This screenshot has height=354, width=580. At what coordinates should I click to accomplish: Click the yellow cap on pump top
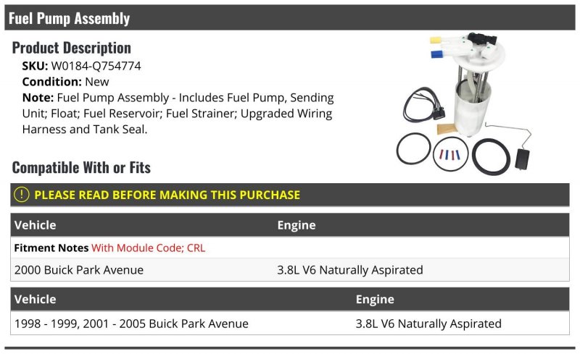(x=436, y=40)
